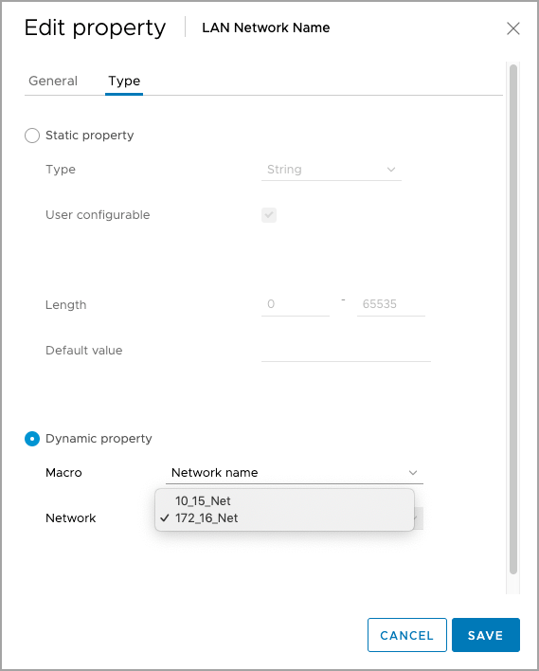Choose the Static property radio button
Viewport: 539px width, 671px height.
(32, 136)
